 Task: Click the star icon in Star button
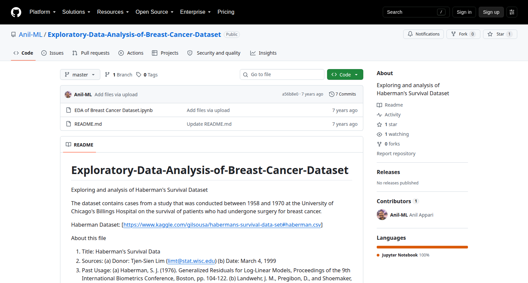pyautogui.click(x=490, y=34)
